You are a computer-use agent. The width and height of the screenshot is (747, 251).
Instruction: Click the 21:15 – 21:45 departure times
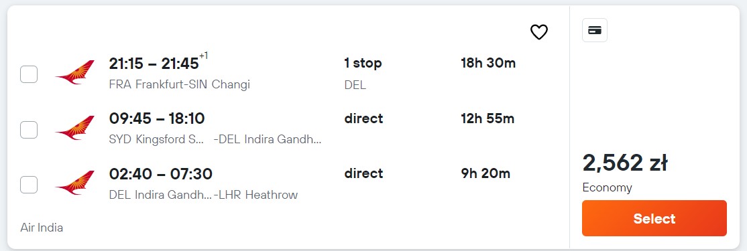pos(154,63)
